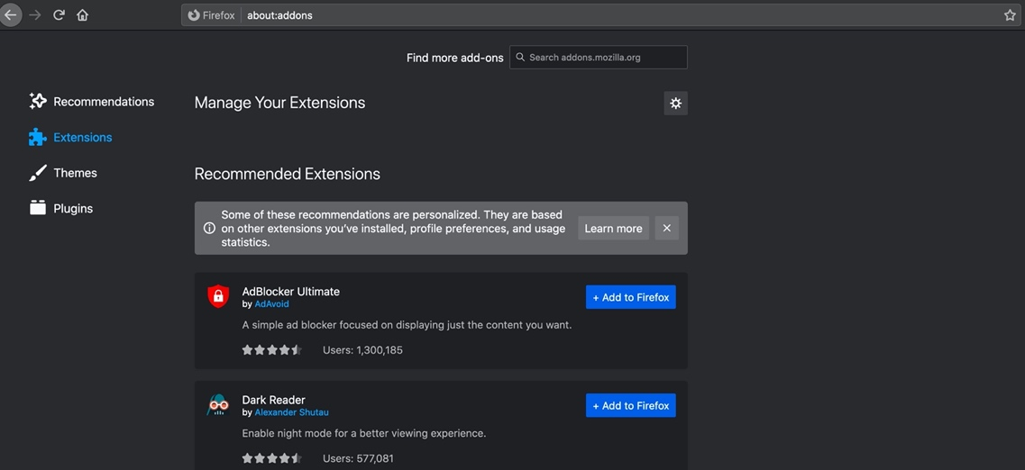Bookmark this page with the star icon
The image size is (1025, 470).
(x=1010, y=15)
